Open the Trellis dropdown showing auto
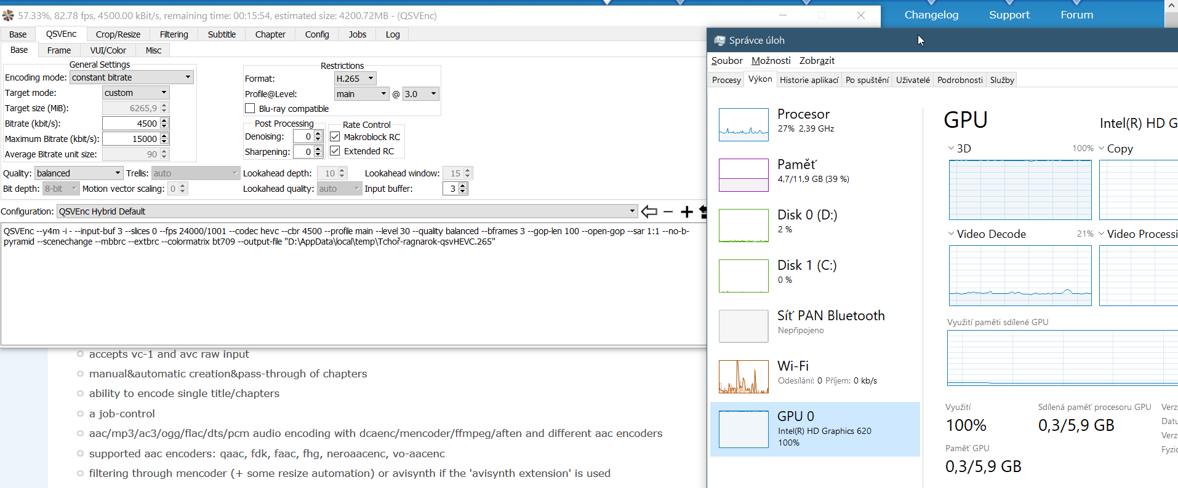 [x=195, y=173]
